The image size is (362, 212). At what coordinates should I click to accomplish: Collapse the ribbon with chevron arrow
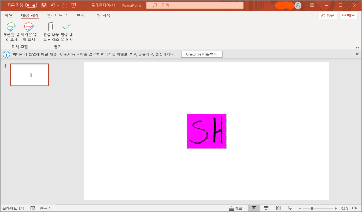[357, 47]
